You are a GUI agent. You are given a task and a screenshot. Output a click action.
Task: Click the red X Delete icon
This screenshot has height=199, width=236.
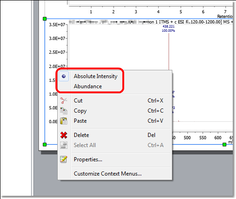pos(64,135)
